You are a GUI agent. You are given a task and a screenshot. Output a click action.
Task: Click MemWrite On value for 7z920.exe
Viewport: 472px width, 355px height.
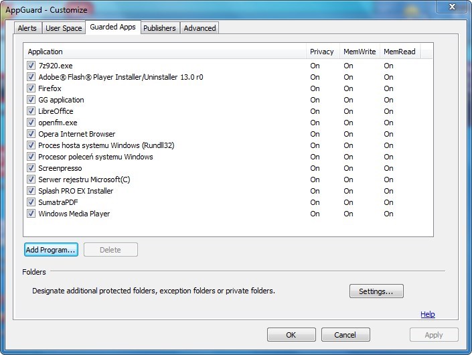[x=348, y=66]
